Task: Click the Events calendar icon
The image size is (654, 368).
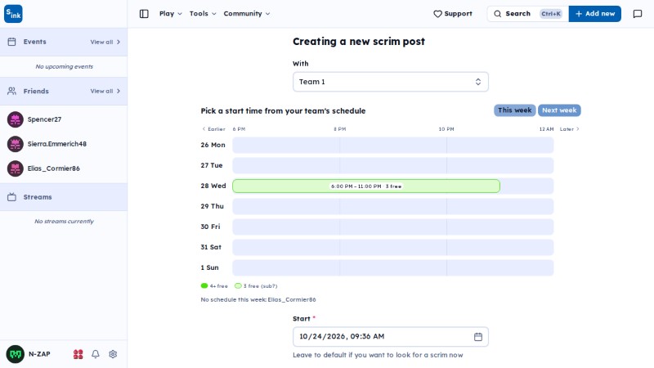Action: 11,42
